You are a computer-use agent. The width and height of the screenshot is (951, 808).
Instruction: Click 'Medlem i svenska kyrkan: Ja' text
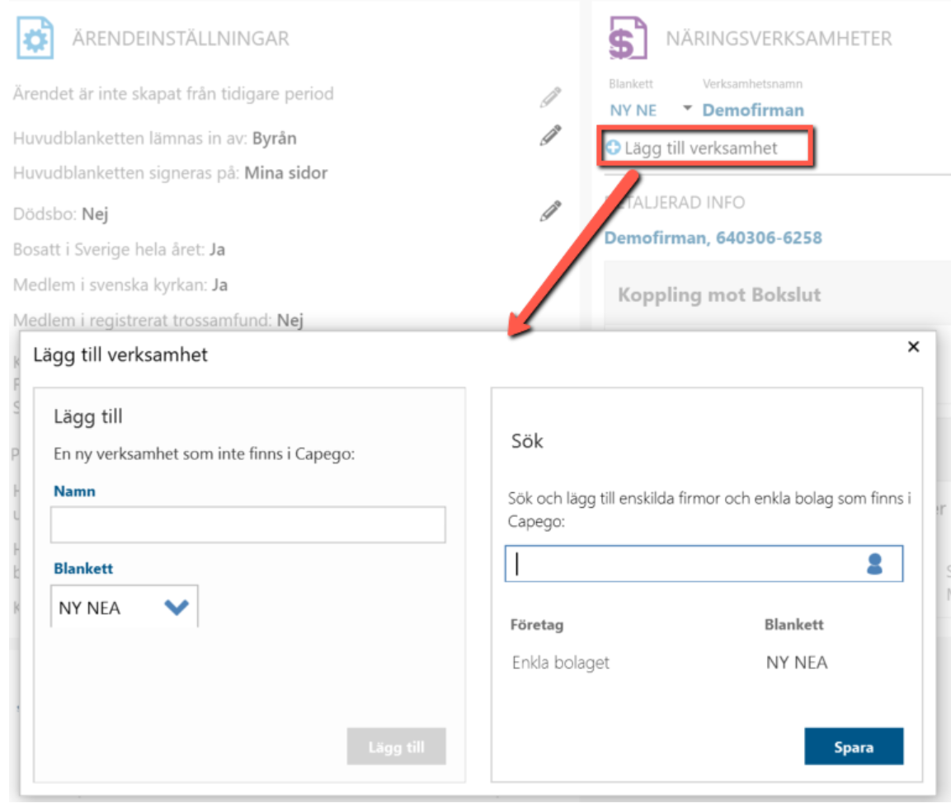pyautogui.click(x=120, y=285)
